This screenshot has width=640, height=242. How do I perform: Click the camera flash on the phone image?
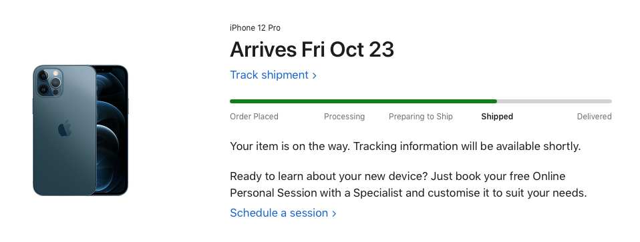(55, 73)
